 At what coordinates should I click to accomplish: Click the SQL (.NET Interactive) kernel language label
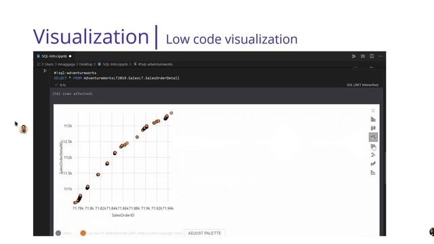click(363, 85)
